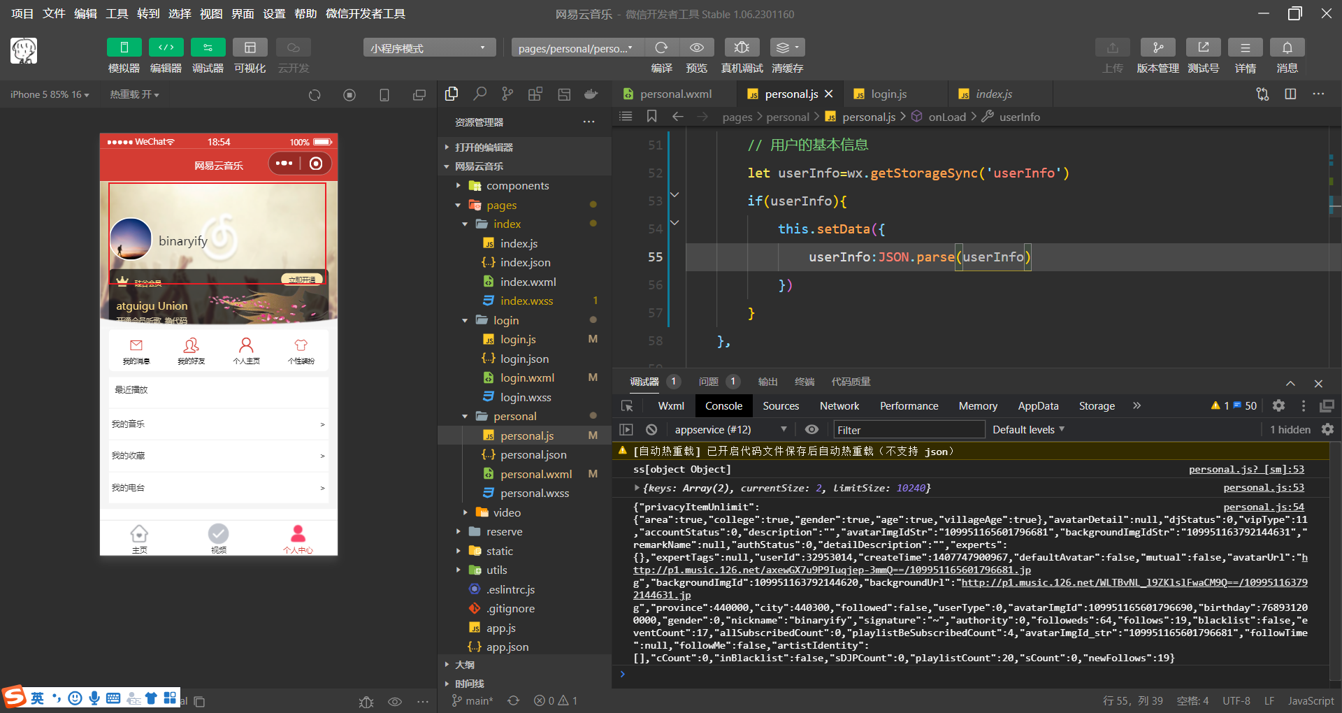Expand the 大纲 outline section
Screen dimensions: 1342x713
tap(464, 665)
